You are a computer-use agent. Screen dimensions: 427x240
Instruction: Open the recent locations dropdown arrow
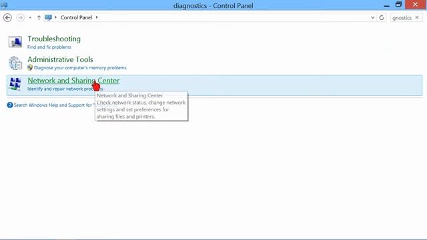pyautogui.click(x=30, y=18)
